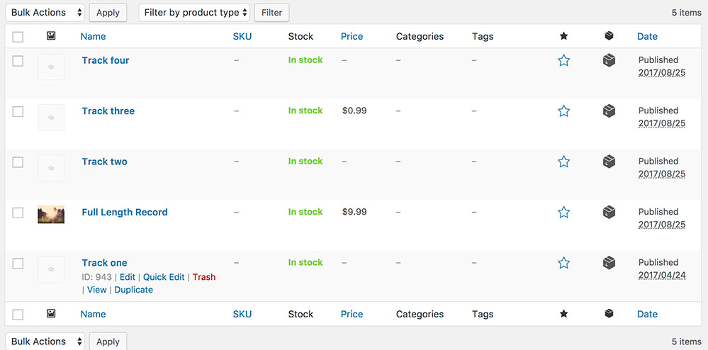Click the image column header icon at top

click(x=51, y=35)
